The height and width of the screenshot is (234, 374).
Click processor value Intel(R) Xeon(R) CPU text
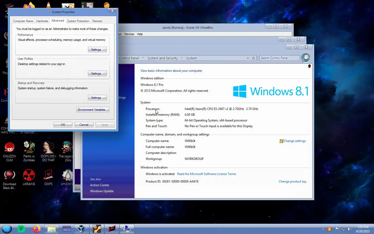(x=222, y=109)
